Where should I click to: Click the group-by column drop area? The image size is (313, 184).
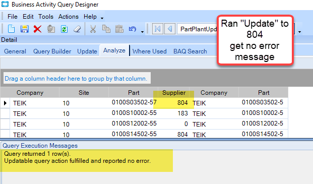77,79
